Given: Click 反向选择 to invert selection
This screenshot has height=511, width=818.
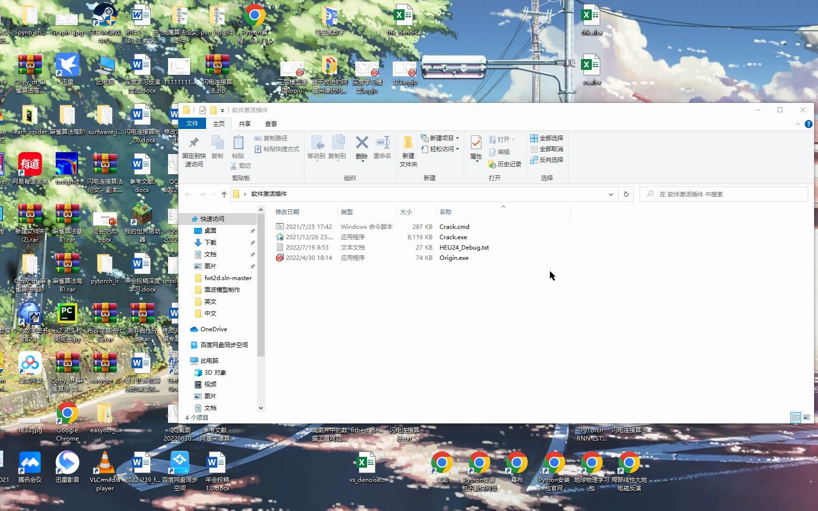Looking at the screenshot, I should point(546,160).
